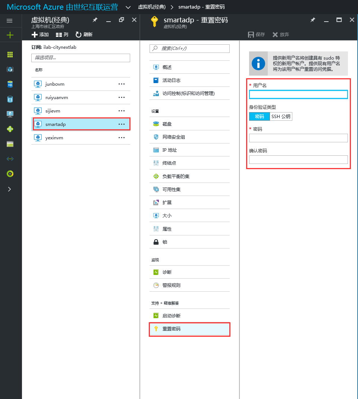
Task: Click the username (用户名) input field
Action: (x=298, y=94)
